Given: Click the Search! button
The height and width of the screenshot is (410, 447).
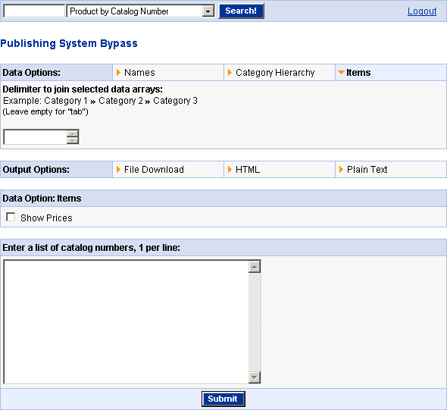Looking at the screenshot, I should point(241,11).
